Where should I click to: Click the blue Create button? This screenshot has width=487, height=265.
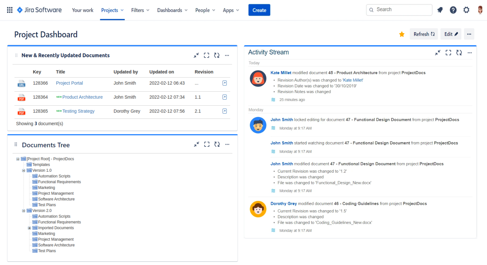259,10
